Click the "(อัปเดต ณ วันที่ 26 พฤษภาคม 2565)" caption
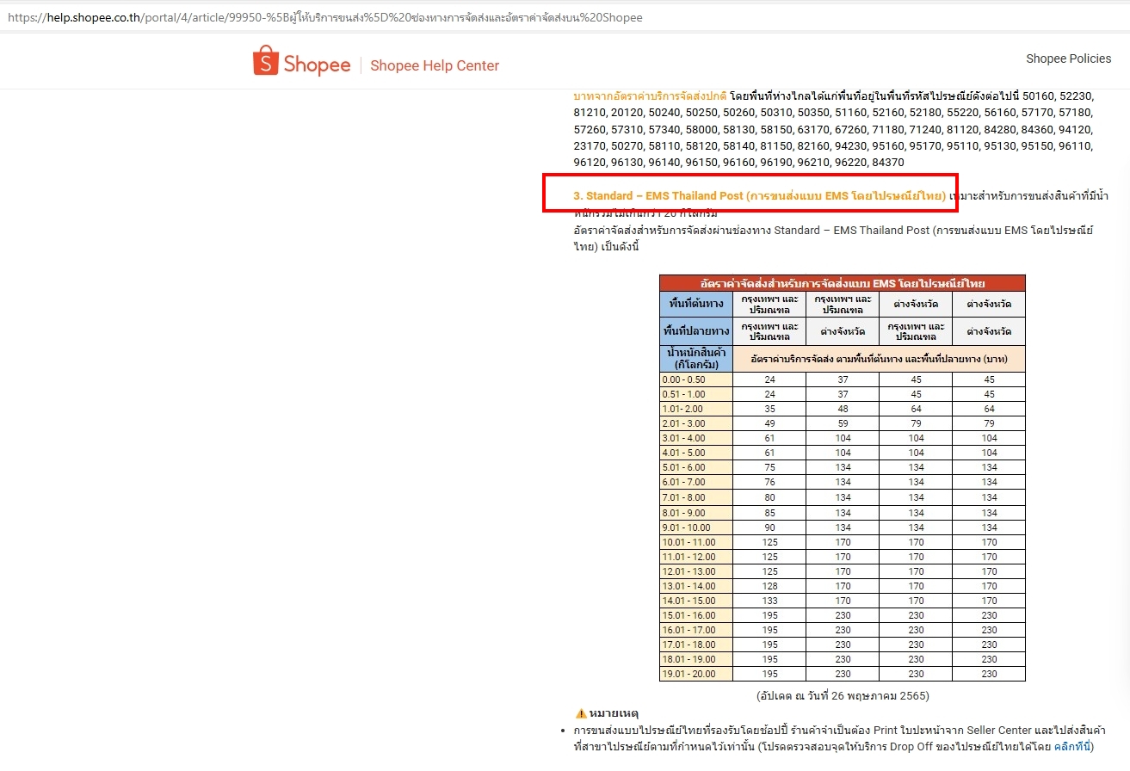 pos(843,695)
